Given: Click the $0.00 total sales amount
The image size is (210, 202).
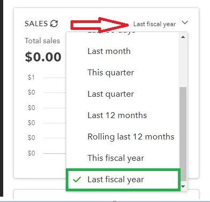Looking at the screenshot, I should 43,57.
